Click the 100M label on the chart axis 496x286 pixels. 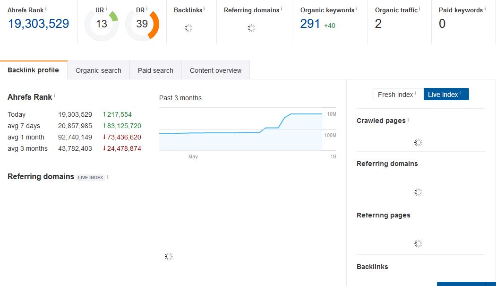pyautogui.click(x=330, y=135)
